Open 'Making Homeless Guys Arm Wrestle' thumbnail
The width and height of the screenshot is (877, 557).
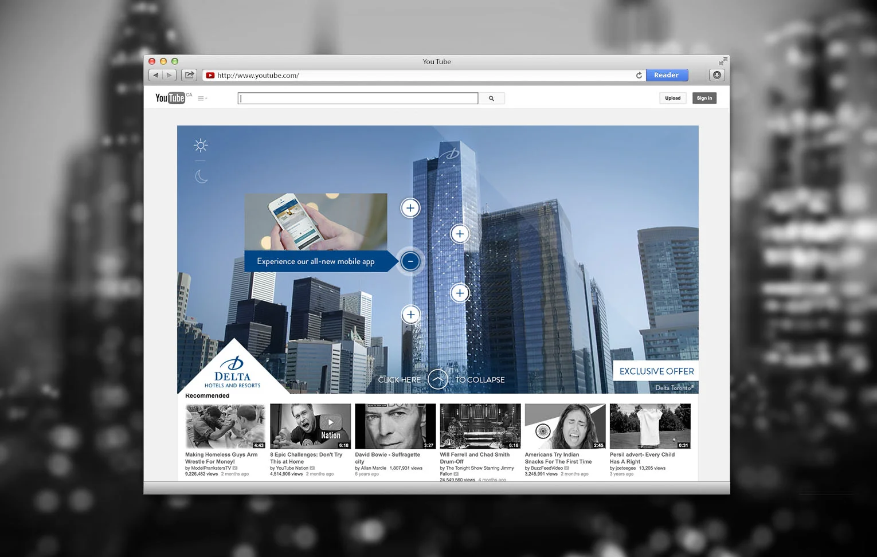[225, 426]
